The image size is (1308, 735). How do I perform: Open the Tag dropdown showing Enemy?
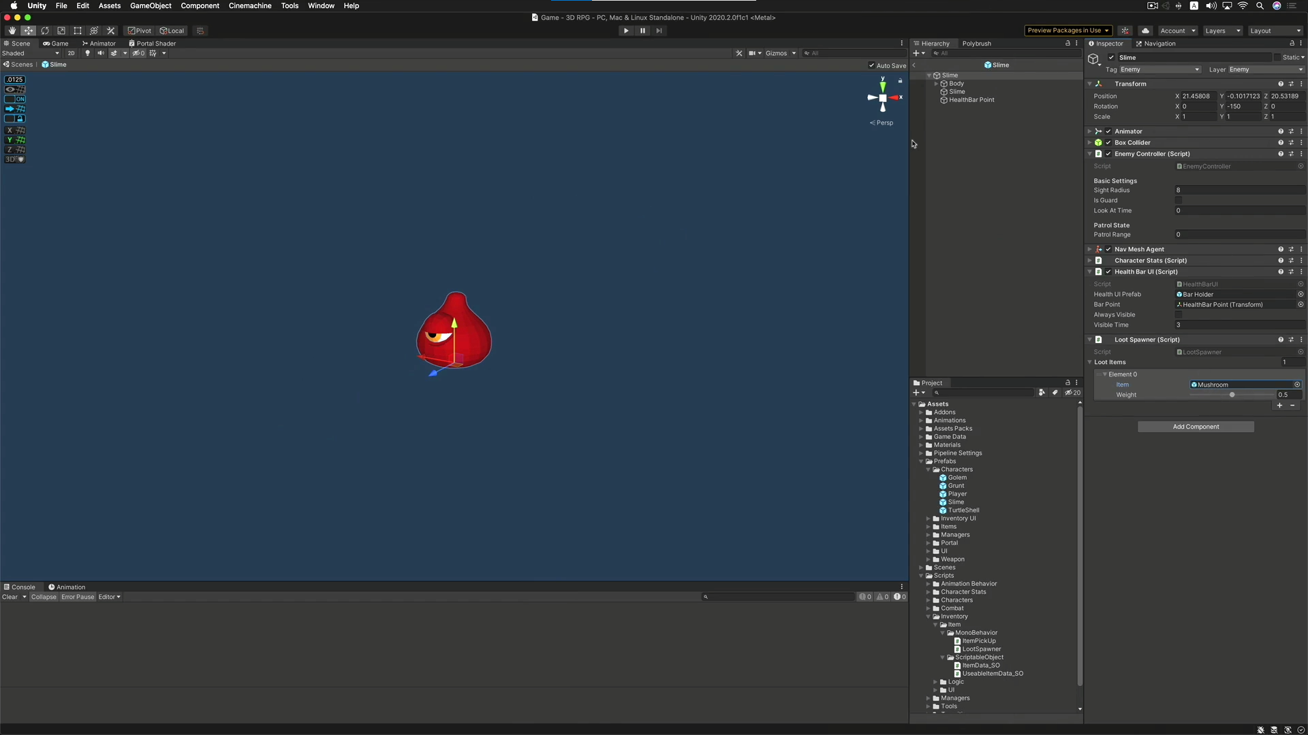tap(1160, 69)
